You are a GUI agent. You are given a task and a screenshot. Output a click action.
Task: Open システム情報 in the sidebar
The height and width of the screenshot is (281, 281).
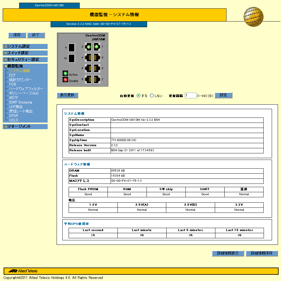pos(19,71)
